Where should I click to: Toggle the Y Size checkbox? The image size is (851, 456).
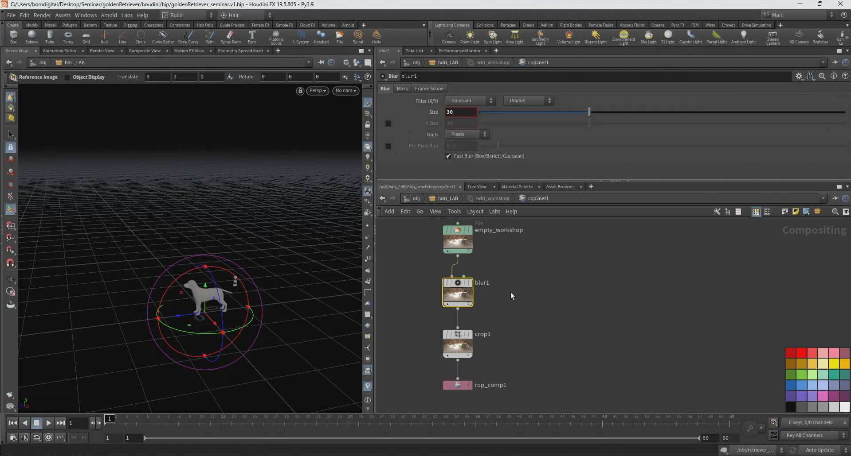388,124
